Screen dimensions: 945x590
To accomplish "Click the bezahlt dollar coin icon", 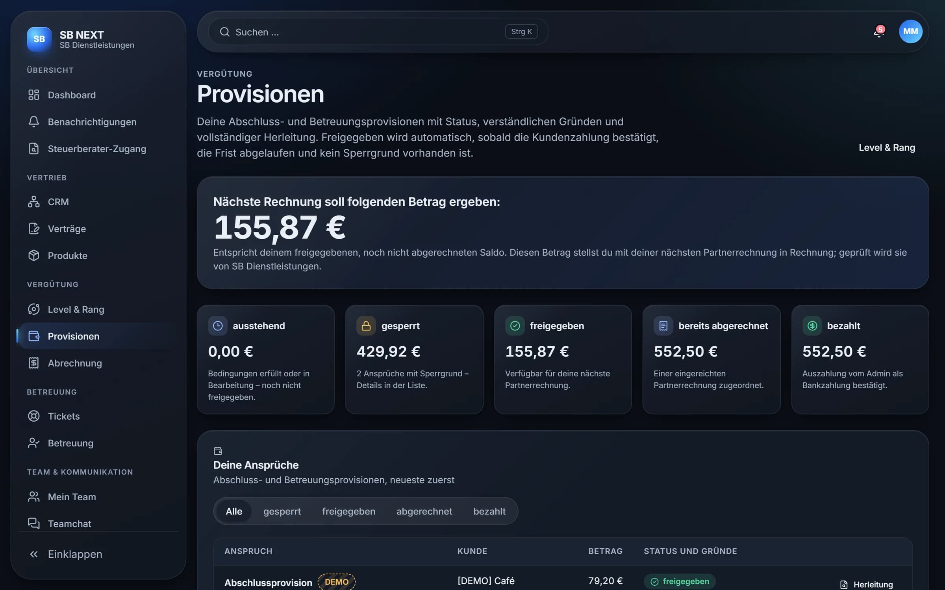I will pos(812,326).
